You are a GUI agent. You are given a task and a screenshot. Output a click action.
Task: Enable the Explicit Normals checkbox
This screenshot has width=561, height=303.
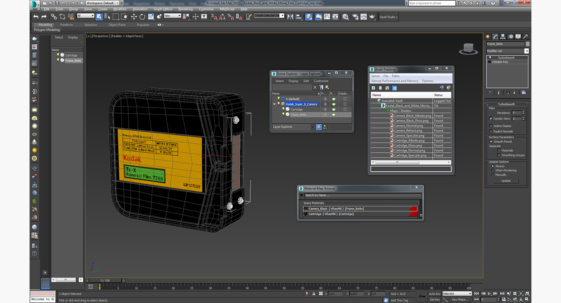tap(491, 131)
